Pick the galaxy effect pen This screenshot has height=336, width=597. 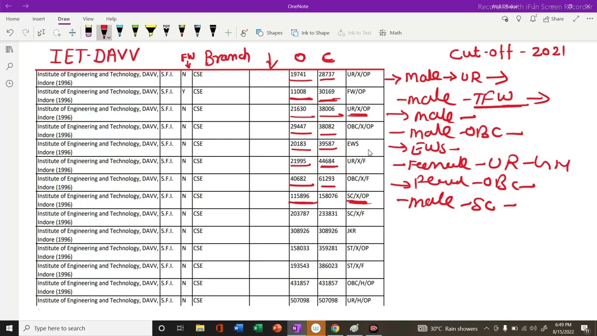[x=166, y=32]
